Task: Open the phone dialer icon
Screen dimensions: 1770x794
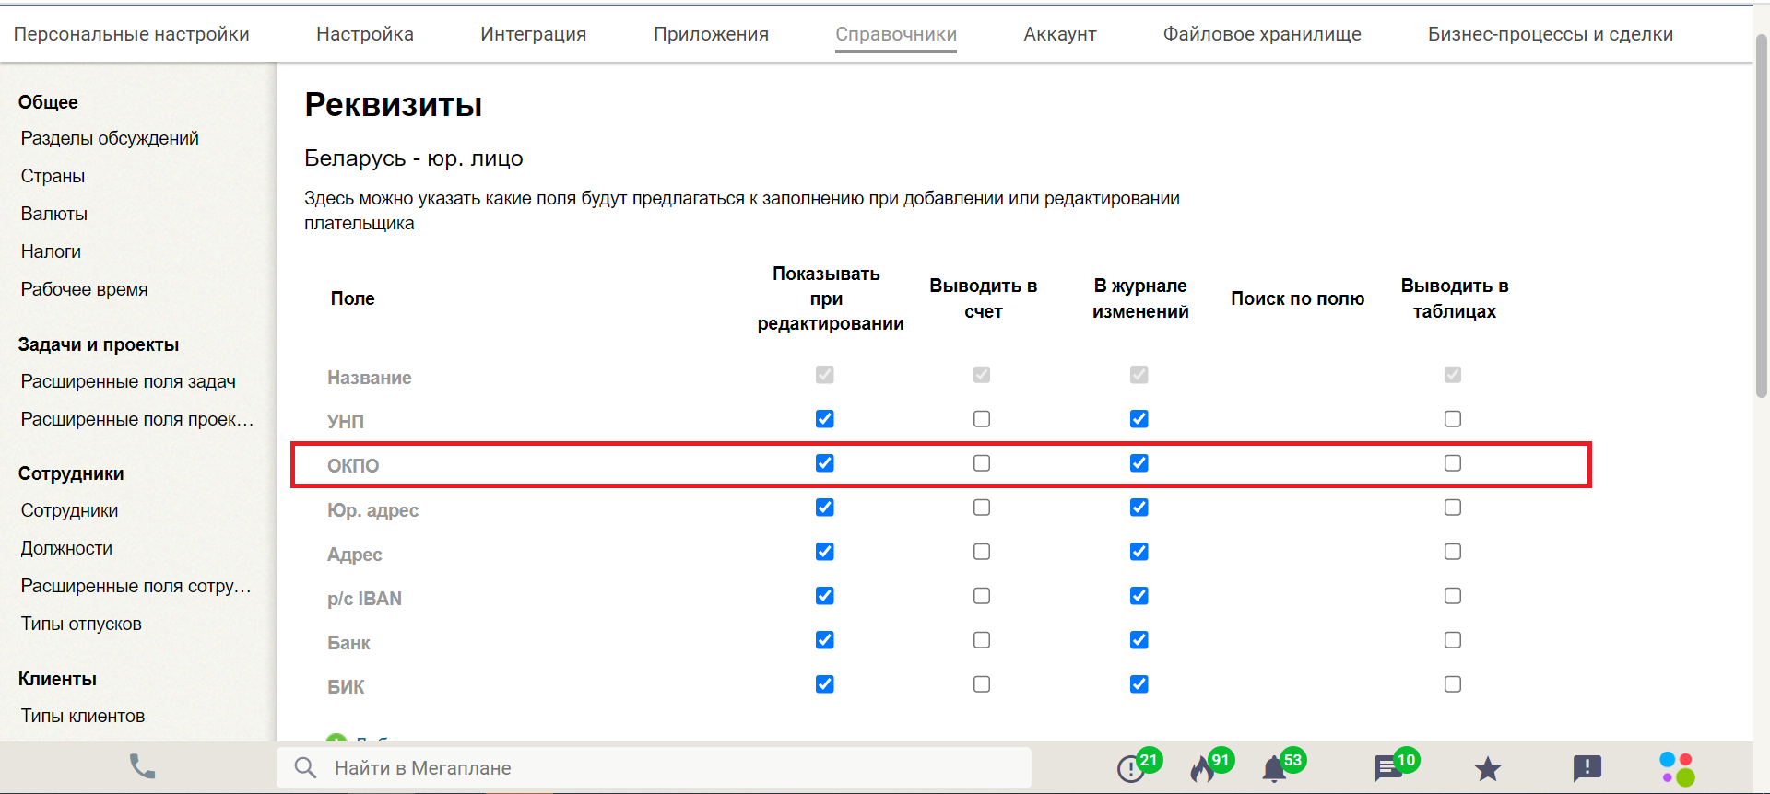Action: [x=142, y=766]
